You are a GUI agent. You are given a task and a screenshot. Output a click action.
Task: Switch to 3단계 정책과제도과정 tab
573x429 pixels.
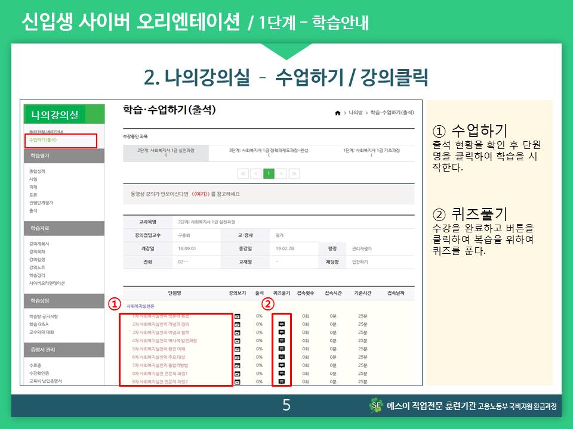(x=269, y=151)
